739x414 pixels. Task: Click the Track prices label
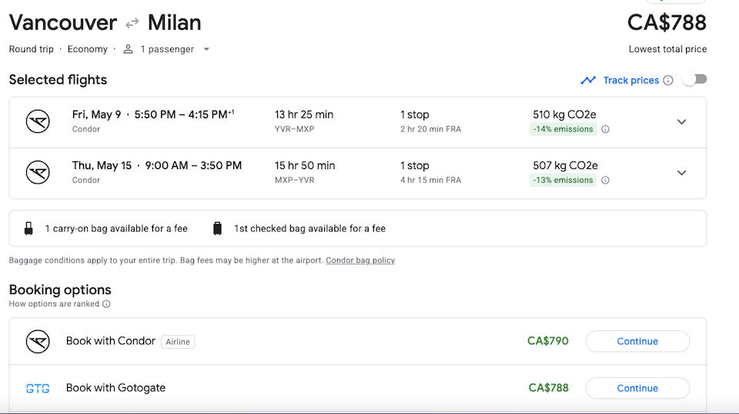[631, 81]
